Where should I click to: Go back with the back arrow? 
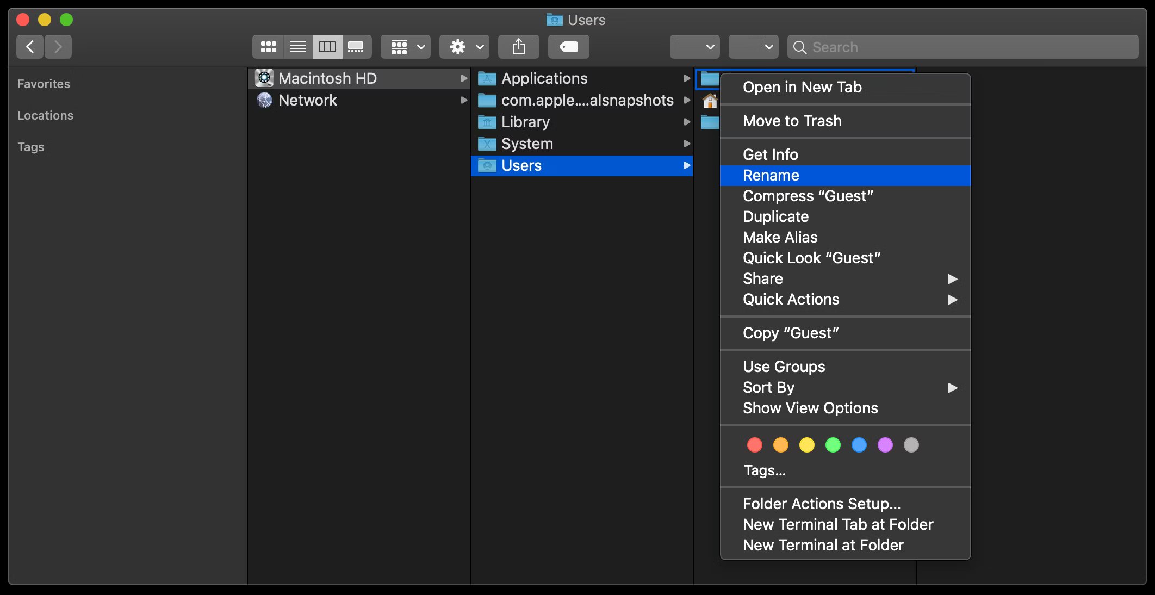[30, 47]
